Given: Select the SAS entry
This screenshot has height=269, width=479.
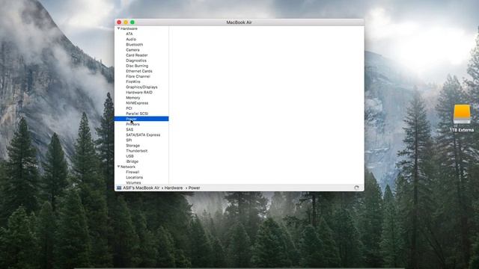Looking at the screenshot, I should tap(129, 129).
